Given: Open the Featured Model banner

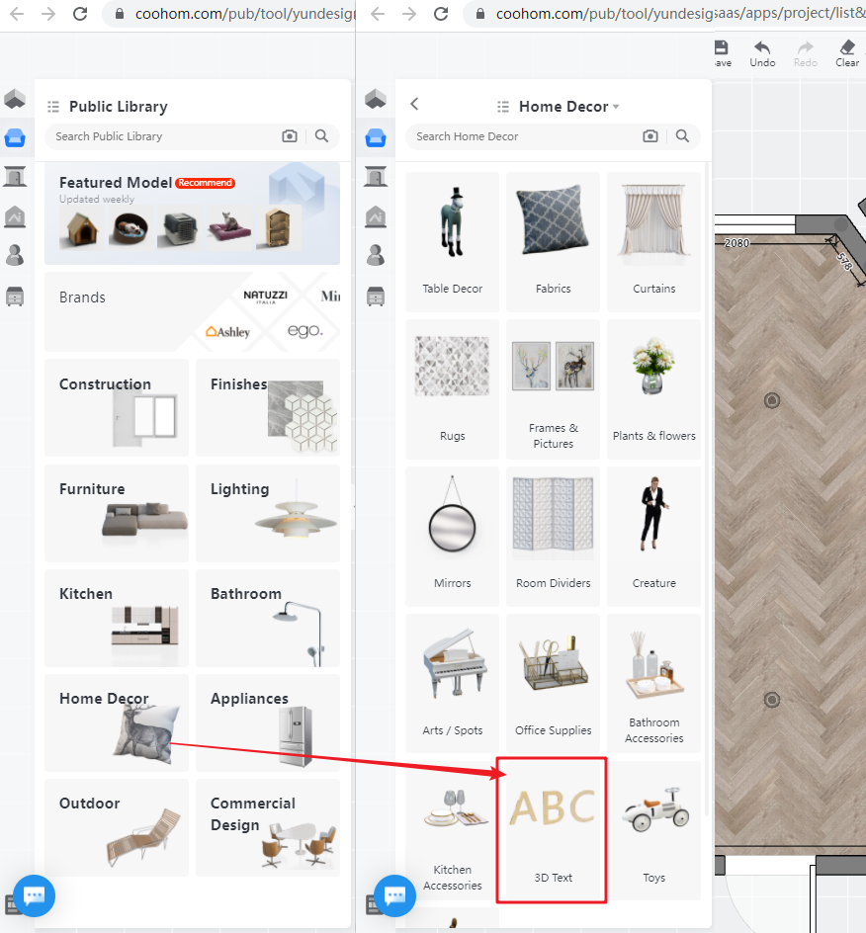Looking at the screenshot, I should [x=192, y=213].
